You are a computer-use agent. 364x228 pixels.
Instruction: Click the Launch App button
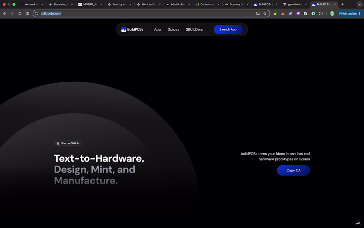[228, 29]
